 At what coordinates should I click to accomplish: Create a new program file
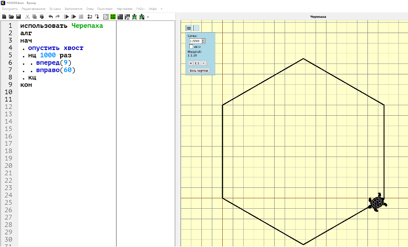coord(4,17)
